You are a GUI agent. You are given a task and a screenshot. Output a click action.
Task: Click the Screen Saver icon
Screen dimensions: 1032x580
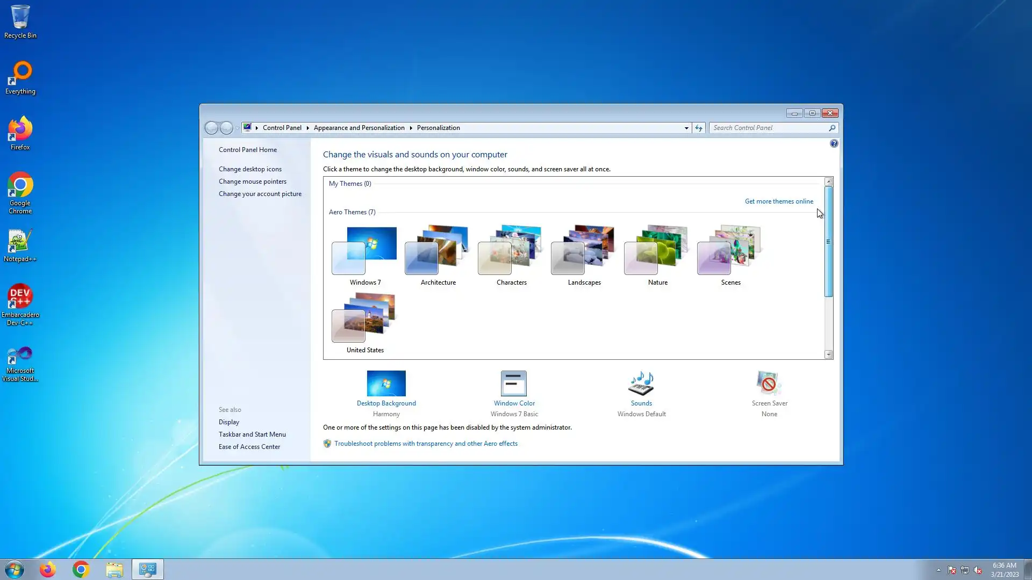click(x=769, y=383)
